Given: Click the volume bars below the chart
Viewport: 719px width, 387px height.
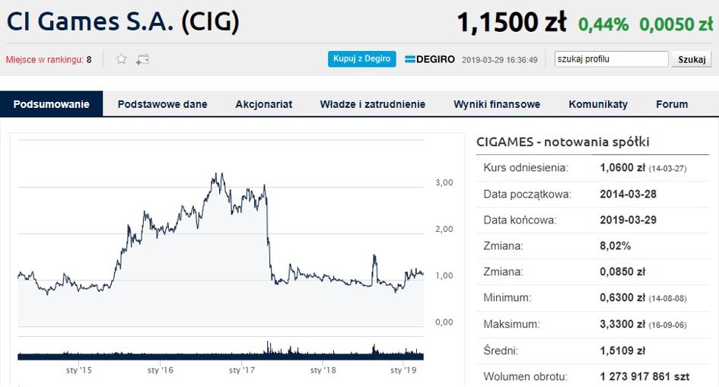Looking at the screenshot, I should (221, 354).
